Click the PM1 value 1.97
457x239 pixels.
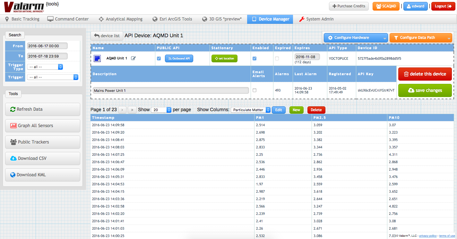click(259, 184)
